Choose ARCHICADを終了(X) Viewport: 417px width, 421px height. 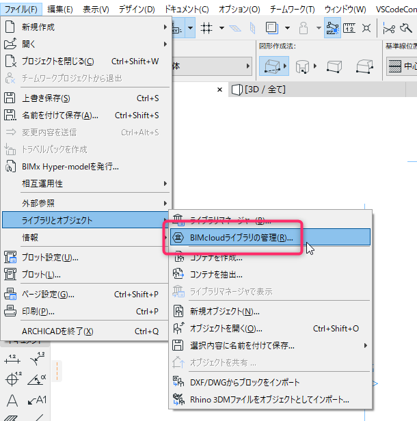tap(86, 331)
